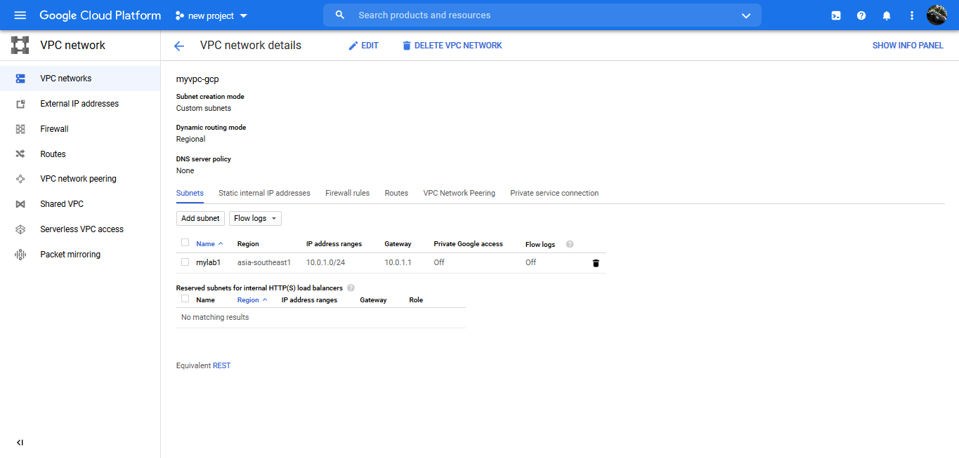Select Shared VPC in sidebar
This screenshot has width=959, height=458.
pos(80,204)
